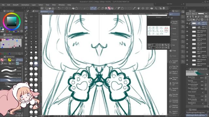Open the File menu
The height and width of the screenshot is (117, 209).
pyautogui.click(x=3, y=5)
